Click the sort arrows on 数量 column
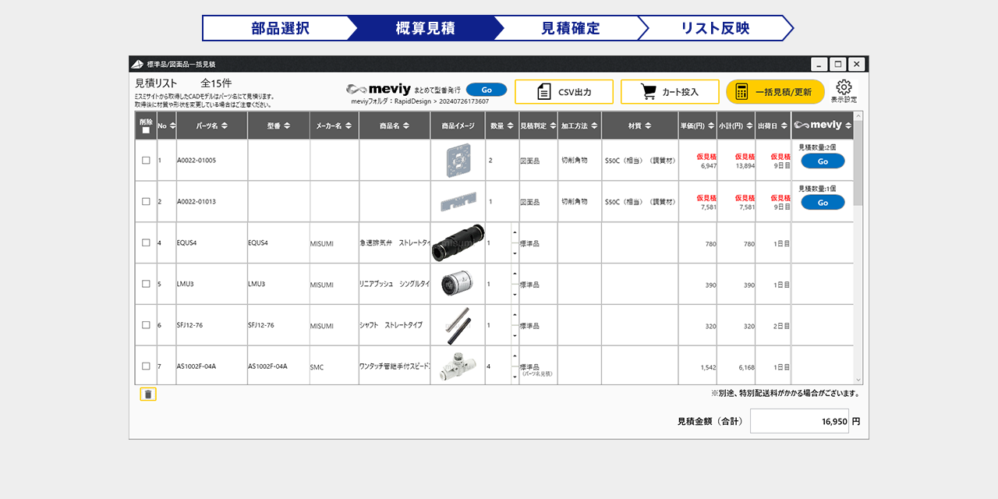The width and height of the screenshot is (998, 499). point(511,126)
